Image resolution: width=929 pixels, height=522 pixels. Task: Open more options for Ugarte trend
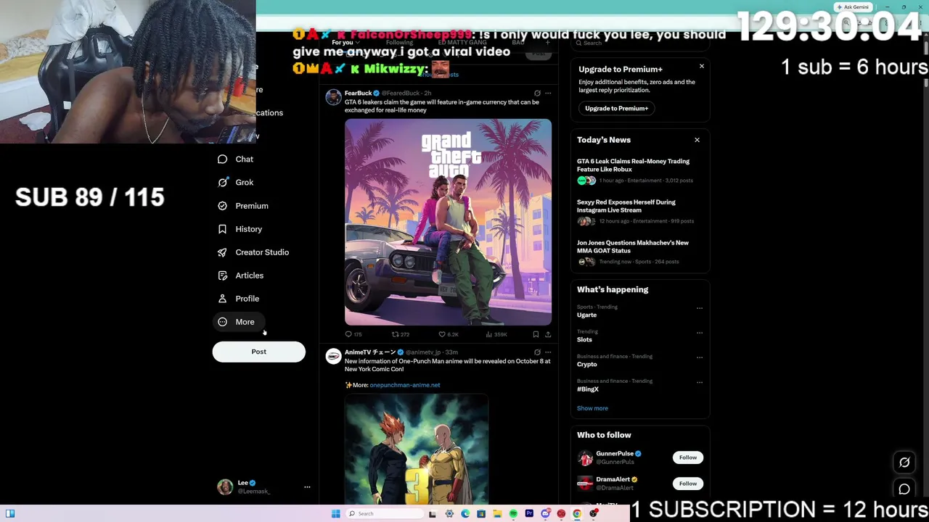click(700, 308)
